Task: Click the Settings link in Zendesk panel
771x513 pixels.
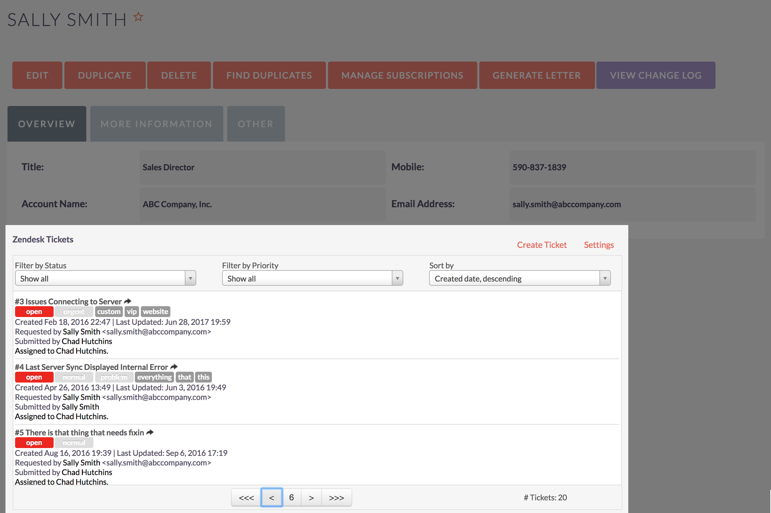Action: tap(598, 245)
